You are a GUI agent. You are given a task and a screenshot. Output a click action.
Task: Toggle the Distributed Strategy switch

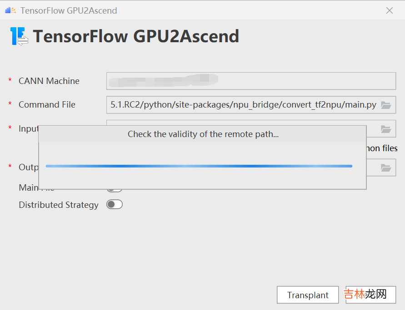tap(114, 205)
